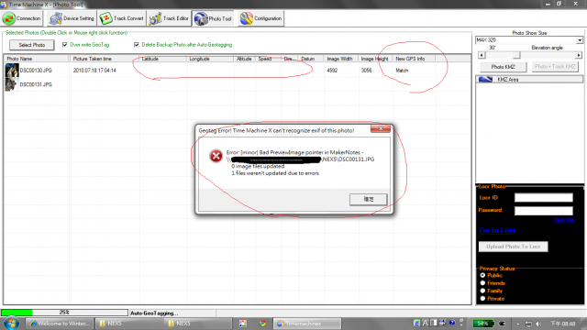Viewport: 587px width, 330px height.
Task: Open the Photo Show Size dropdown
Action: click(580, 40)
